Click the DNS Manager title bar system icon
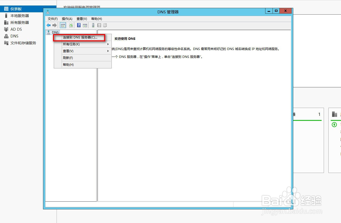The height and width of the screenshot is (223, 341). 48,12
